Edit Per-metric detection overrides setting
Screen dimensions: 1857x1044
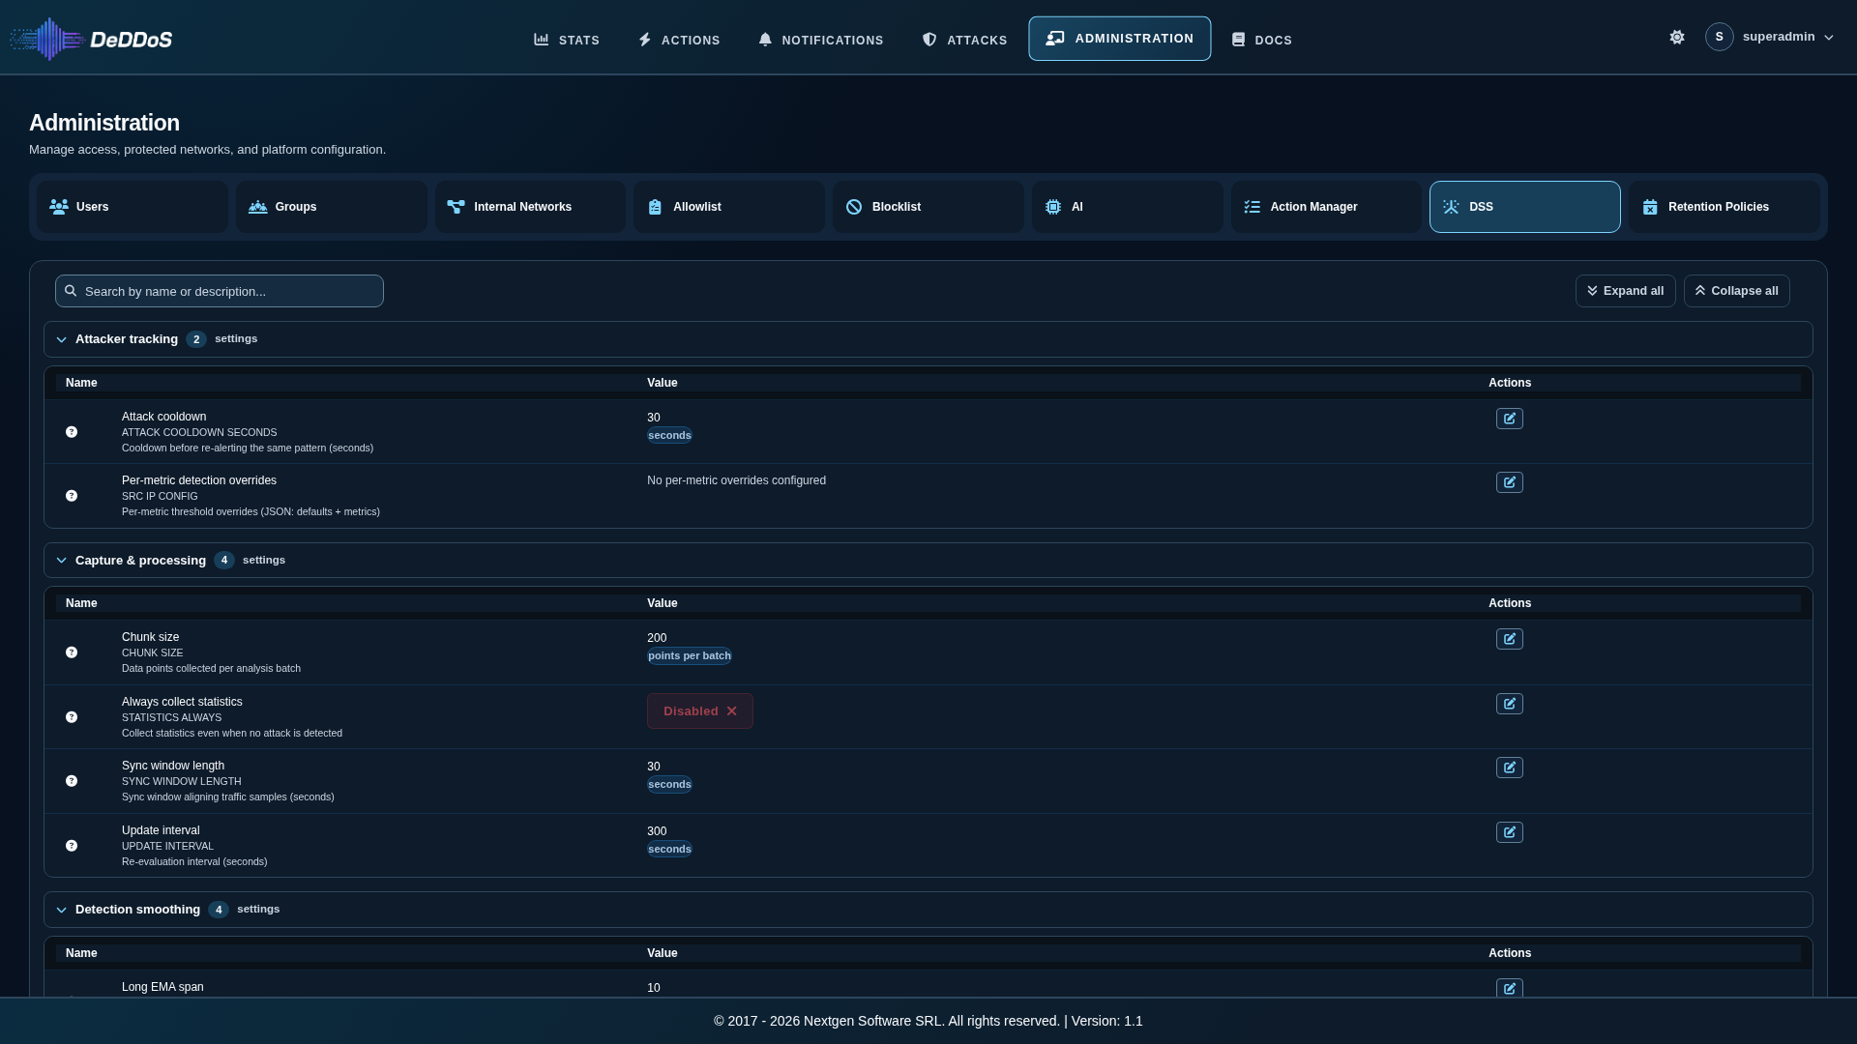click(x=1510, y=482)
